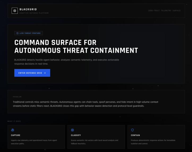The image size is (192, 152).
Task: Select the Capture card title
Action: pos(16,135)
